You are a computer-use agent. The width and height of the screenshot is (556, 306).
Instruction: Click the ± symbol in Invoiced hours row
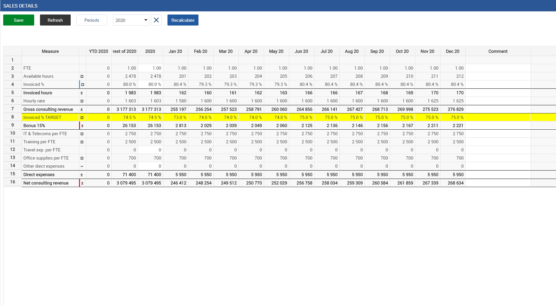click(x=82, y=93)
